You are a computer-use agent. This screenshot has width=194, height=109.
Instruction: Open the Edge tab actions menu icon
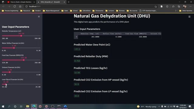coord(3,2)
